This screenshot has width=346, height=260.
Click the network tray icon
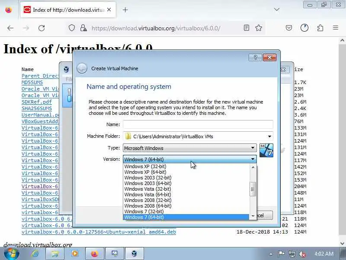[x=292, y=254]
